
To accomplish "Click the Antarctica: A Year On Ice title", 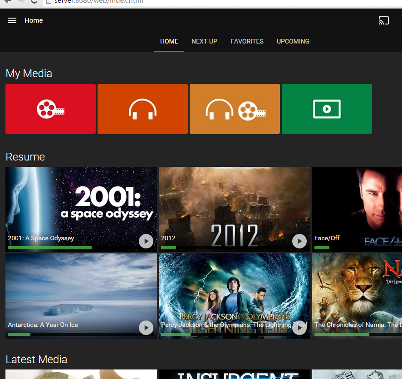I will 43,325.
